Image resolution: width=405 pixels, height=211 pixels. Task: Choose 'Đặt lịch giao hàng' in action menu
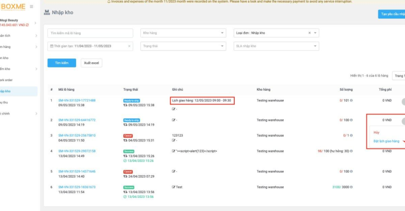click(386, 141)
